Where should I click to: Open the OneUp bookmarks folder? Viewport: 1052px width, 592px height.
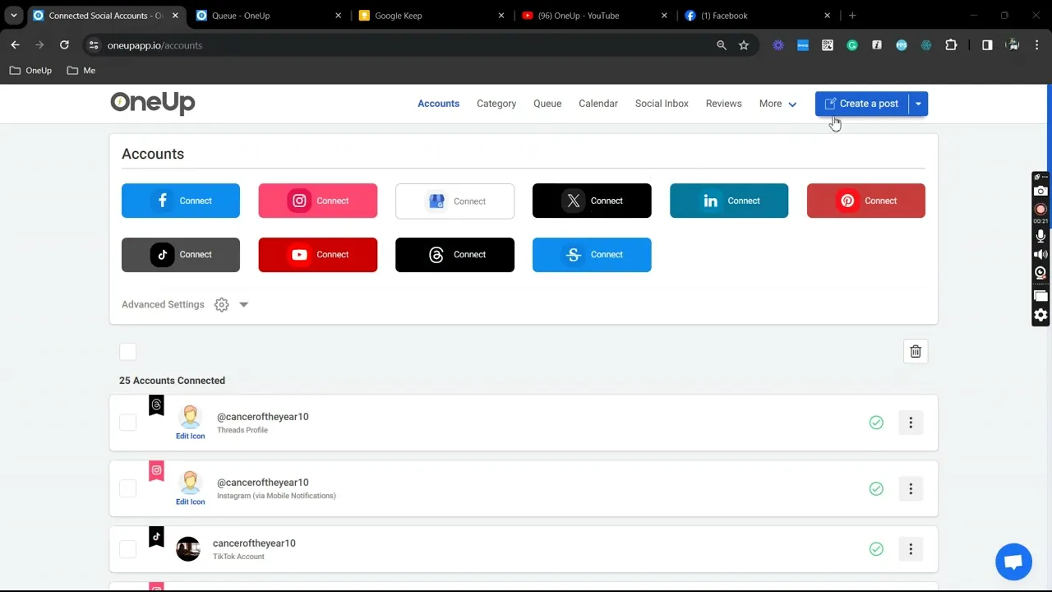[30, 71]
